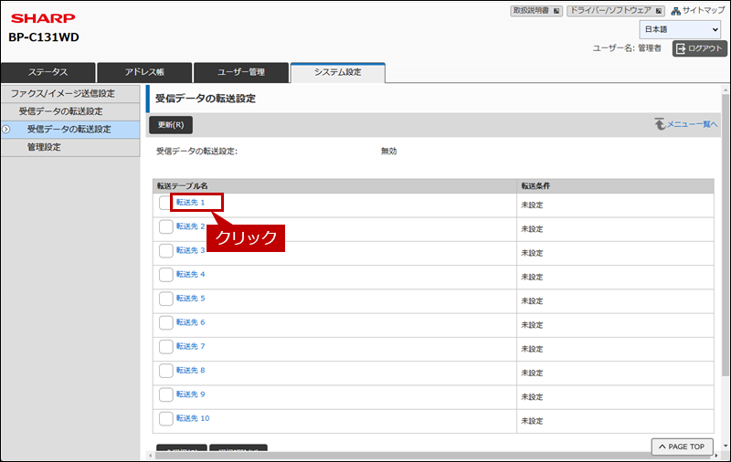Click the ログアウト logout button
Viewport: 731px width, 462px height.
(x=699, y=48)
